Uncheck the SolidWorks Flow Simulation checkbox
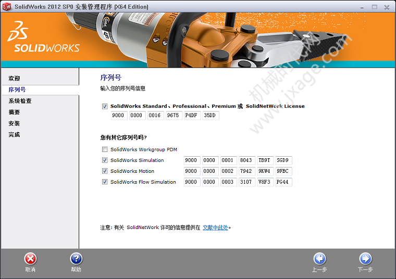Image resolution: width=396 pixels, height=279 pixels. pyautogui.click(x=105, y=182)
